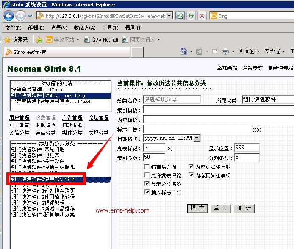This screenshot has height=249, width=294.
Task: Expand the address bar URL dropdown
Action: [169, 16]
